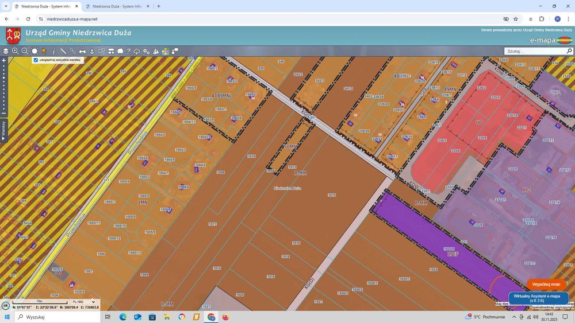Image resolution: width=575 pixels, height=323 pixels.
Task: Click the '50MN' zone label
Action: pos(290,146)
